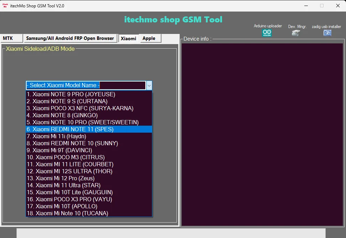The width and height of the screenshot is (346, 238).
Task: Open Samsung/All Android FRP Open Browser tab
Action: tap(70, 38)
